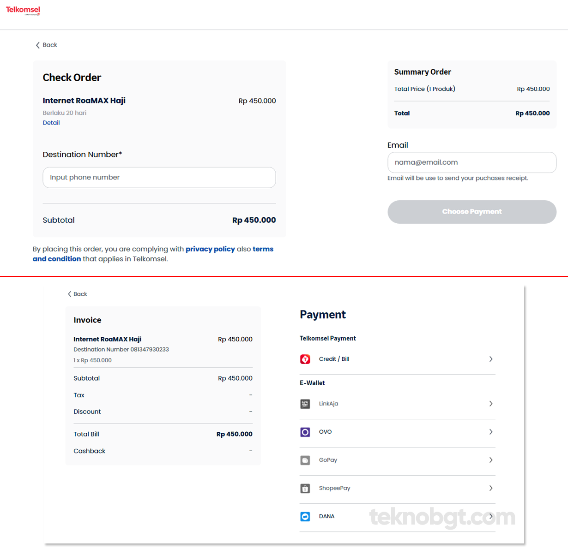Image resolution: width=568 pixels, height=549 pixels.
Task: Click the GoPay wallet icon
Action: click(x=305, y=460)
